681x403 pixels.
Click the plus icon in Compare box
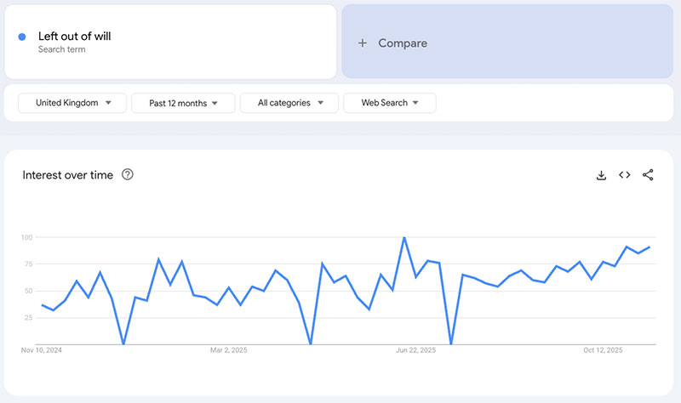pos(363,43)
